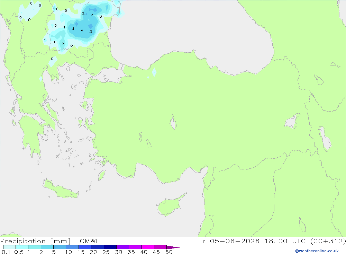Click the 0.1–0.5 mm palest cyan legend swatch
The height and width of the screenshot is (254, 346).
pos(9,247)
